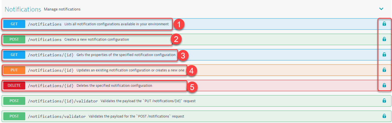
Task: Click the /notifications/{id} path in the PUT row
Action: click(51, 70)
